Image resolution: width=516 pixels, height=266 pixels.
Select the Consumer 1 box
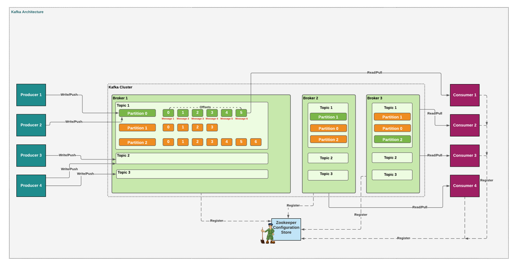pos(465,95)
